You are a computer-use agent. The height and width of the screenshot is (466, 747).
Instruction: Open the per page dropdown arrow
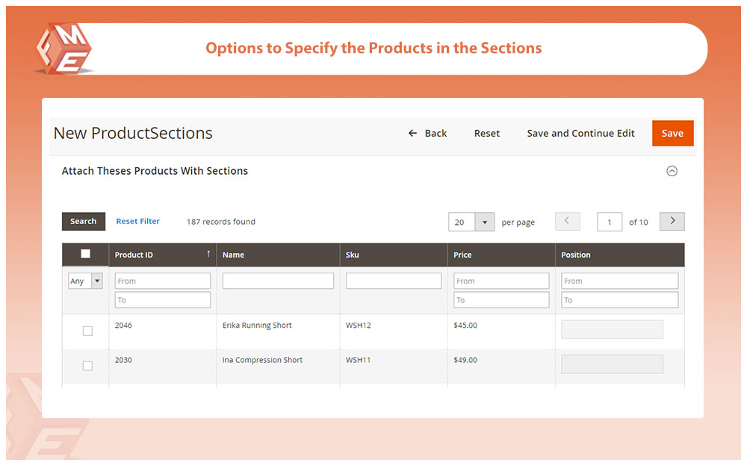(485, 223)
